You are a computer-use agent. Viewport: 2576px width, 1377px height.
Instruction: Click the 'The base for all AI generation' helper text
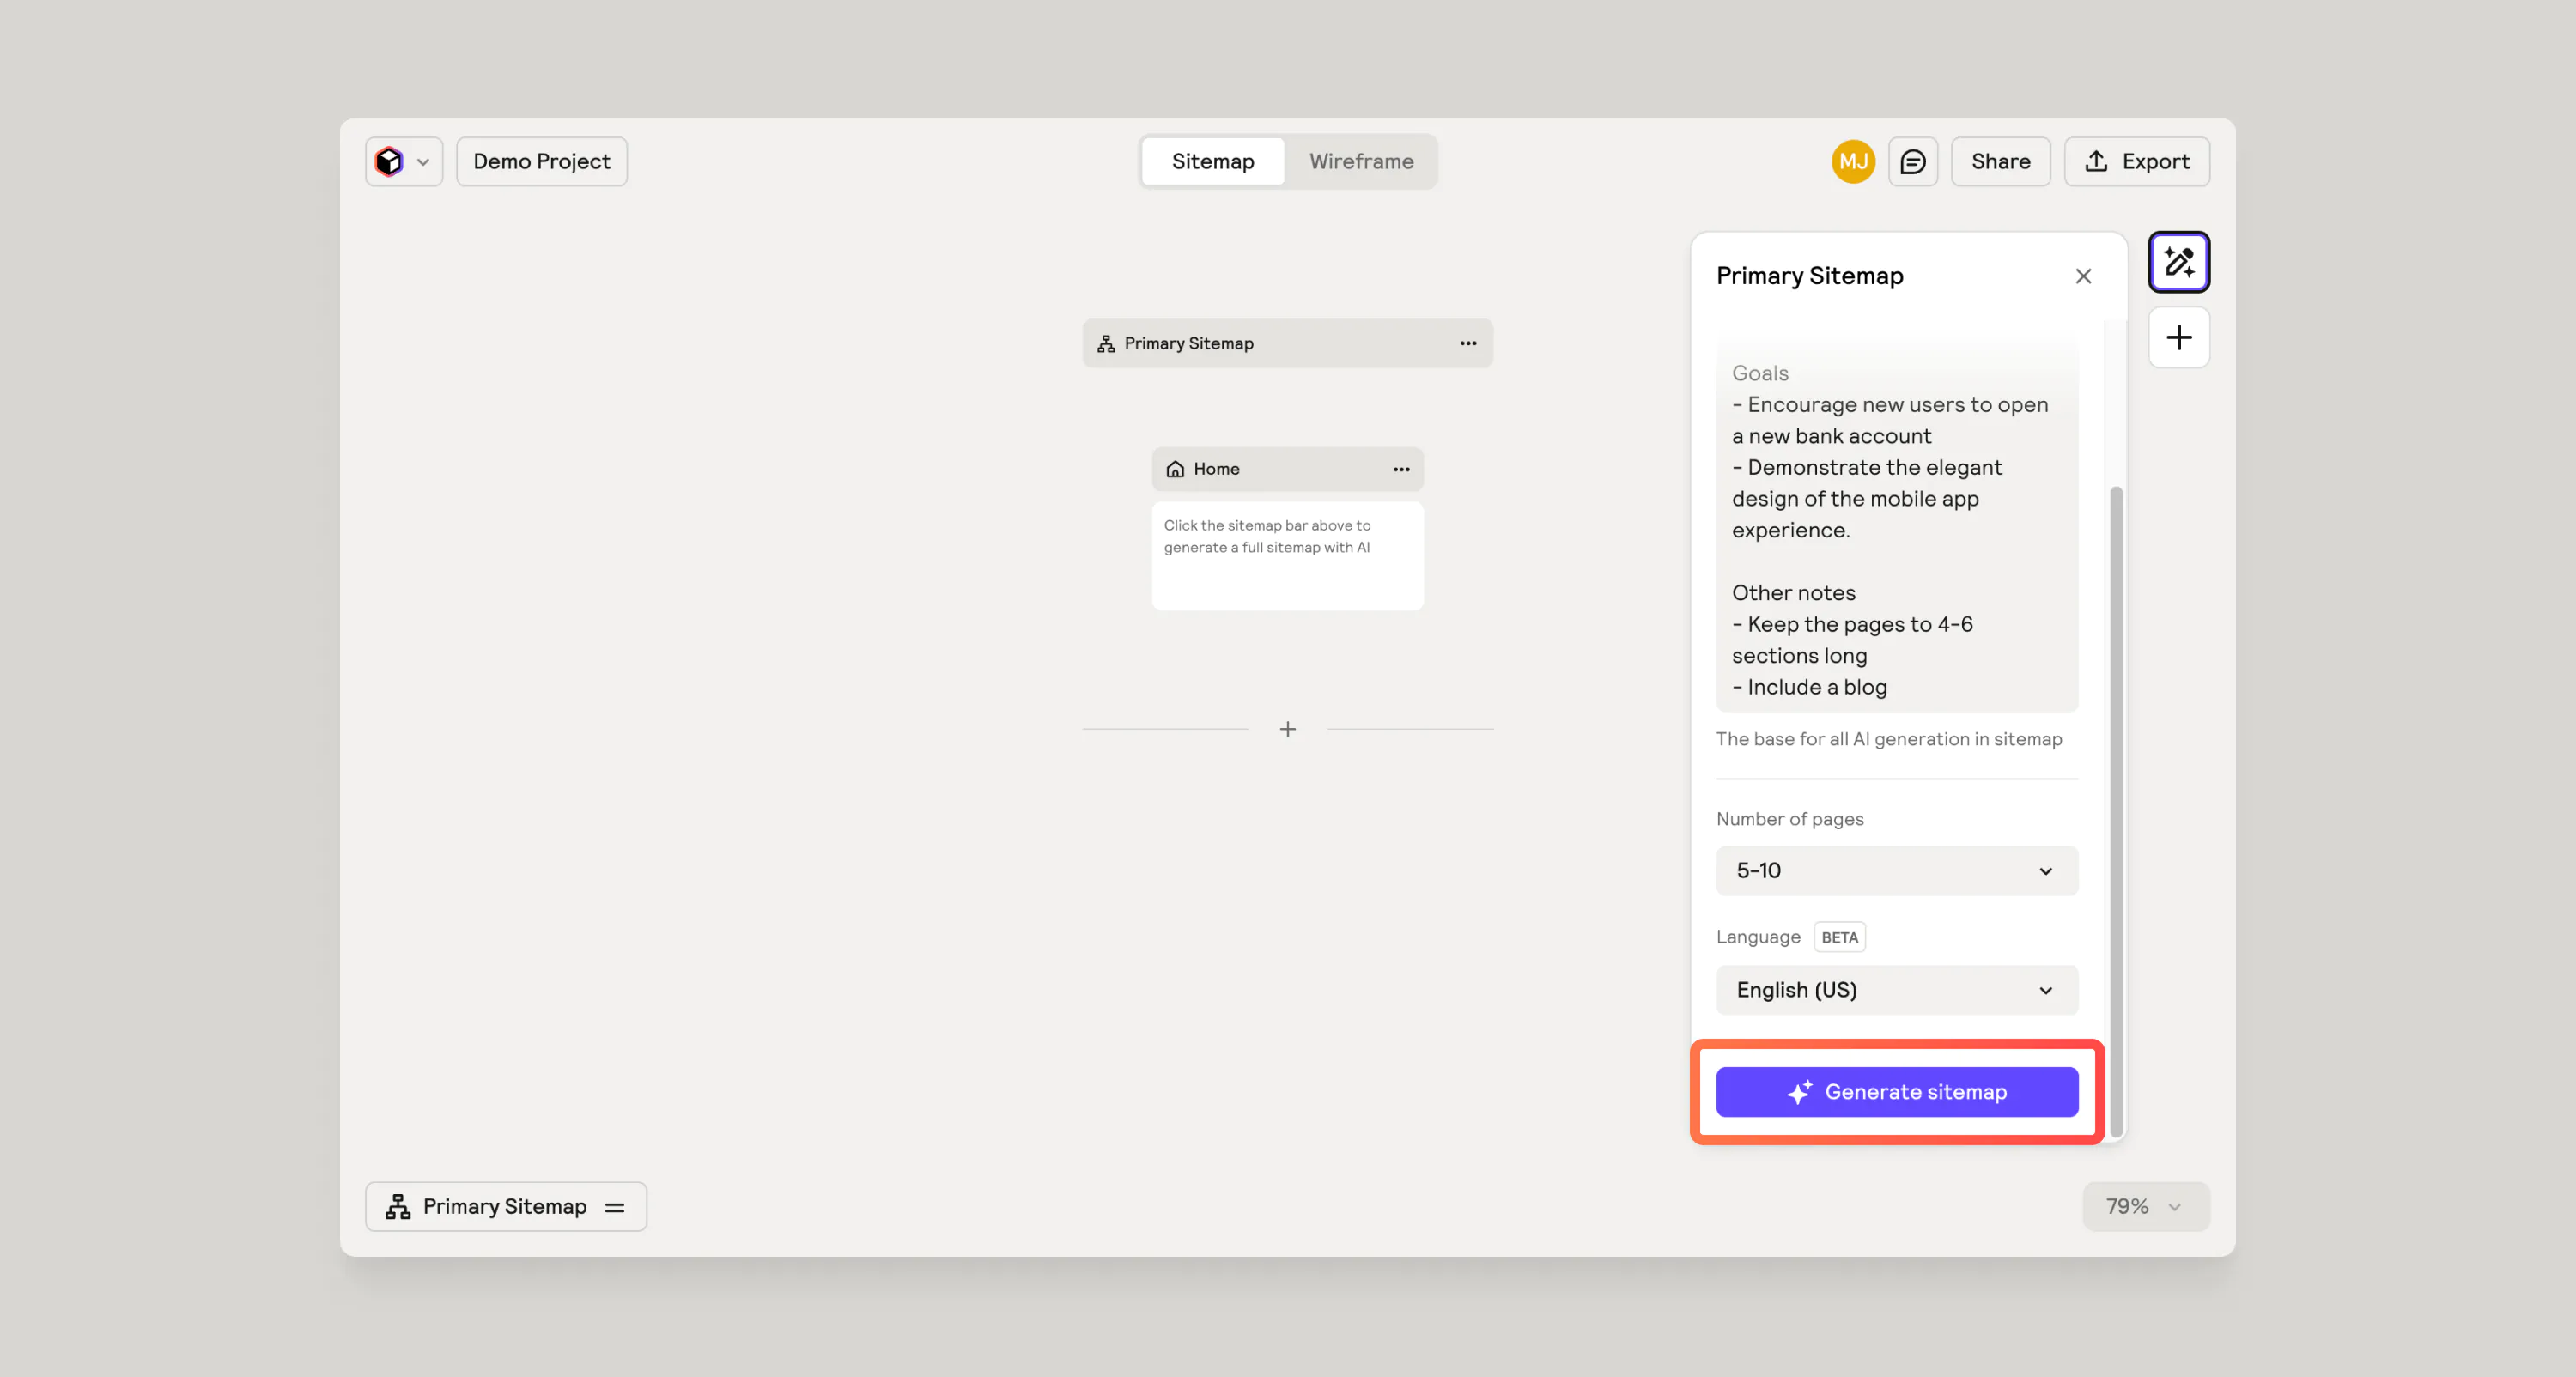click(x=1888, y=739)
